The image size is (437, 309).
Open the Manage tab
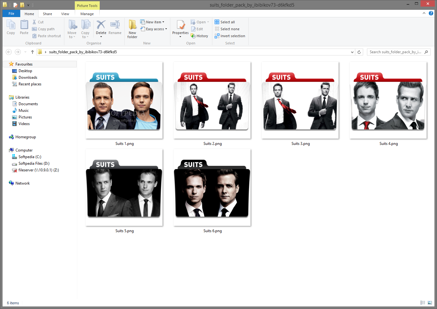[x=87, y=14]
